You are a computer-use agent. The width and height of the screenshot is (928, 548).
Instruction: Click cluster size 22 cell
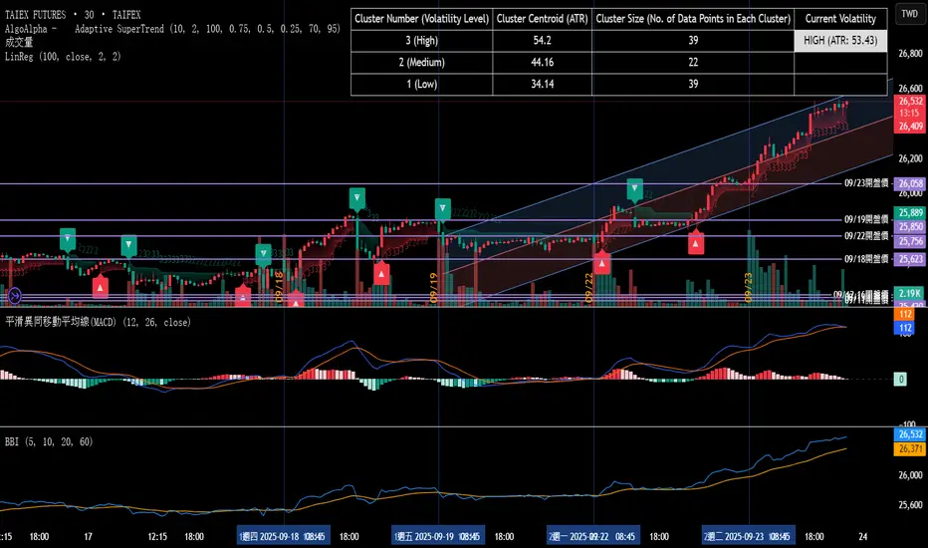693,62
